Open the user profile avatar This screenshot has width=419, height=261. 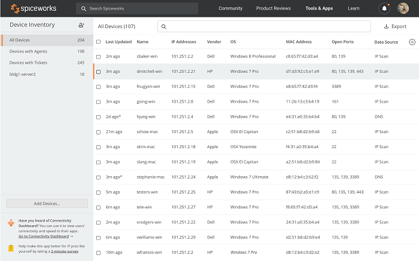pyautogui.click(x=403, y=8)
